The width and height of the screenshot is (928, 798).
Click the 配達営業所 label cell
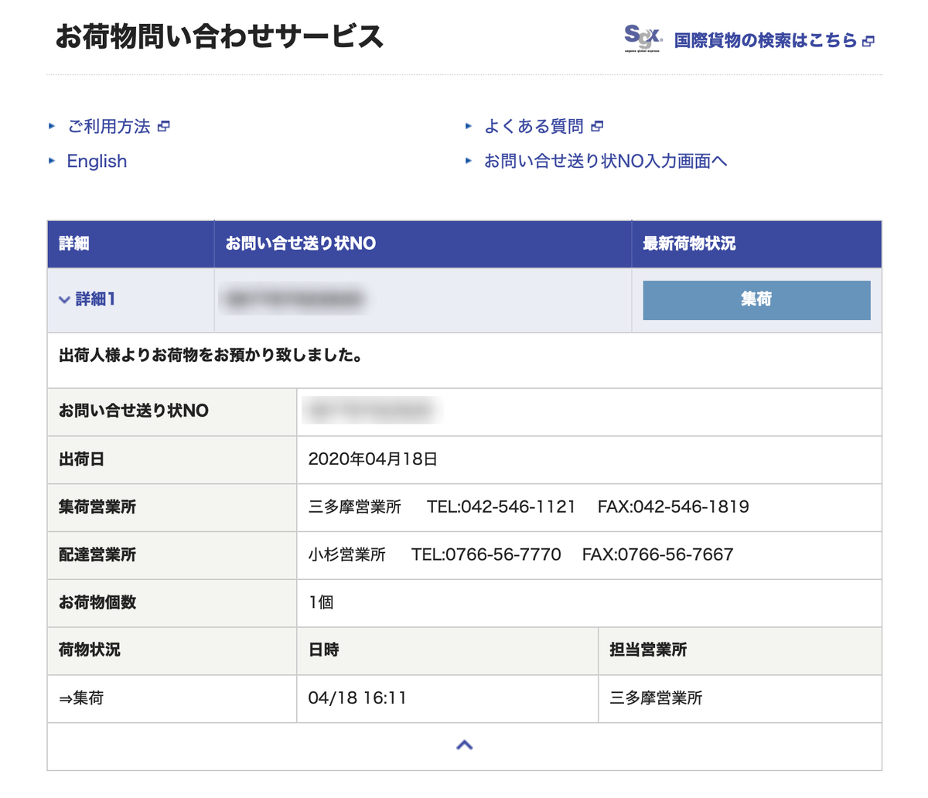click(172, 555)
